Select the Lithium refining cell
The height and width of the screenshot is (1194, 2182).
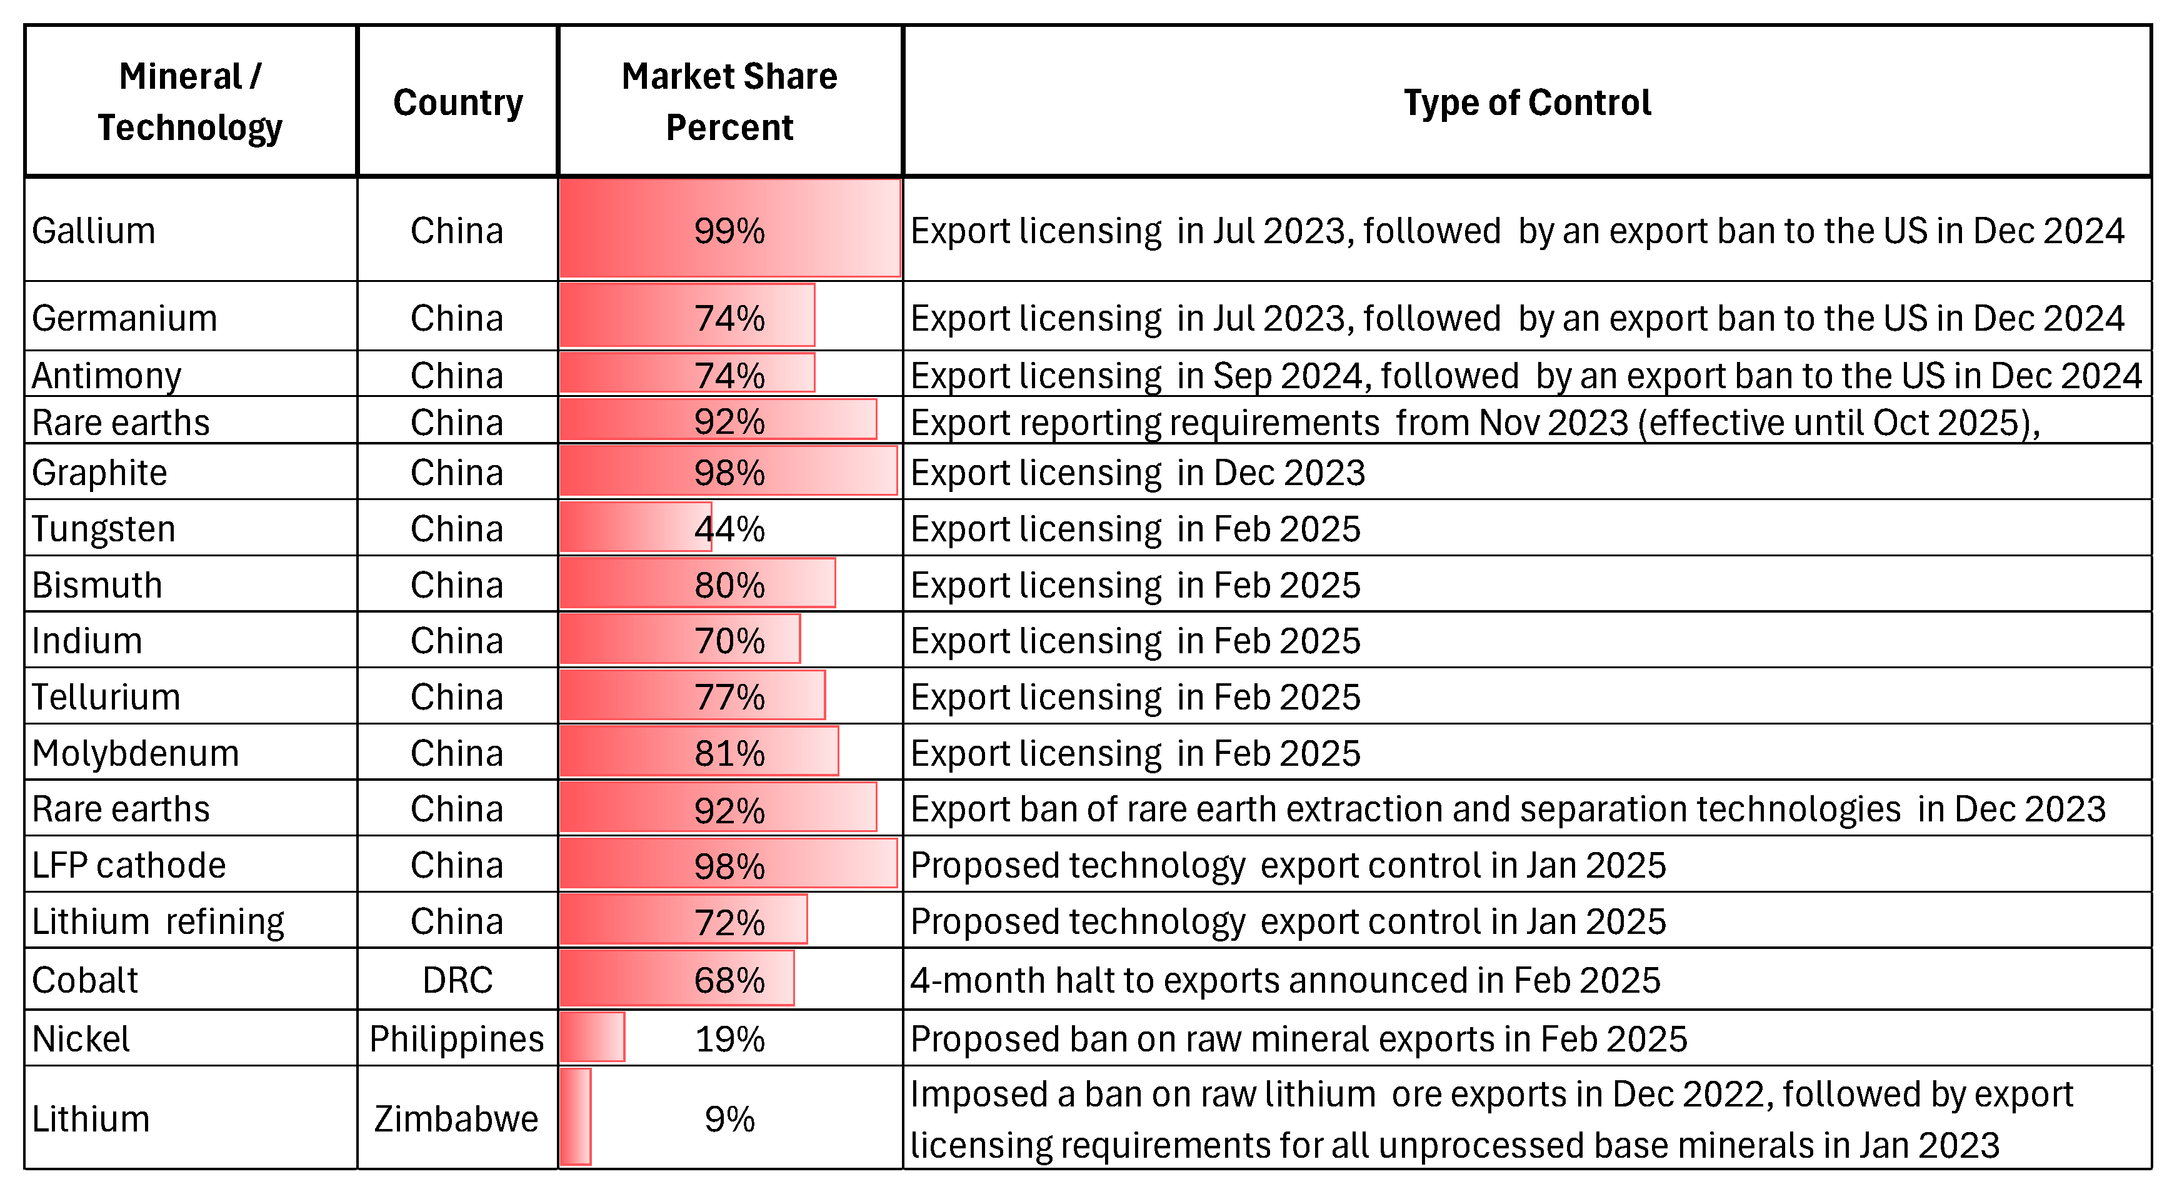pyautogui.click(x=158, y=921)
